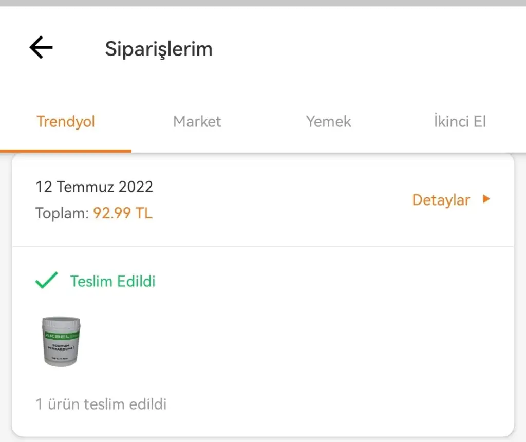Open the İkinci El tab
This screenshot has height=442, width=526.
[x=459, y=122]
